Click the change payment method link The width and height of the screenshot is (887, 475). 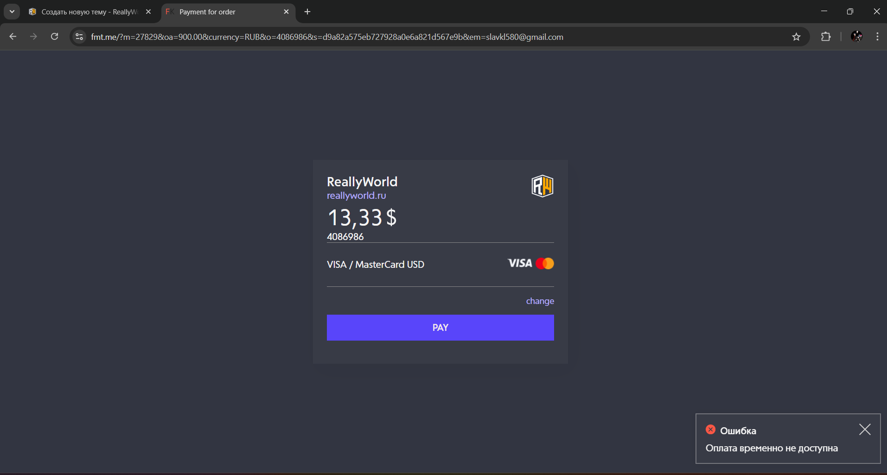pos(540,301)
